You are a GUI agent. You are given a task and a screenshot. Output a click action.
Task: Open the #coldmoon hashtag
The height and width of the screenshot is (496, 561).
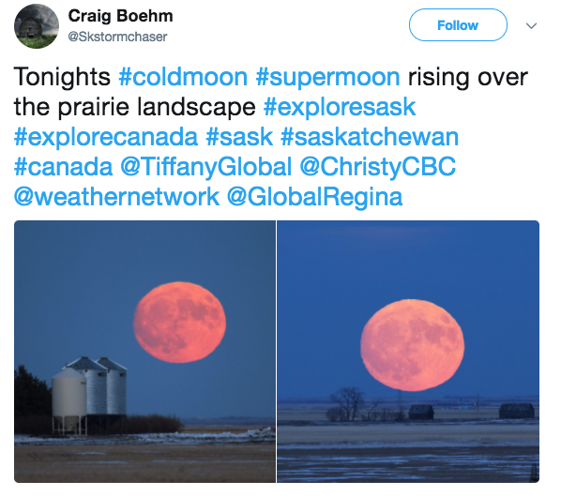click(183, 77)
